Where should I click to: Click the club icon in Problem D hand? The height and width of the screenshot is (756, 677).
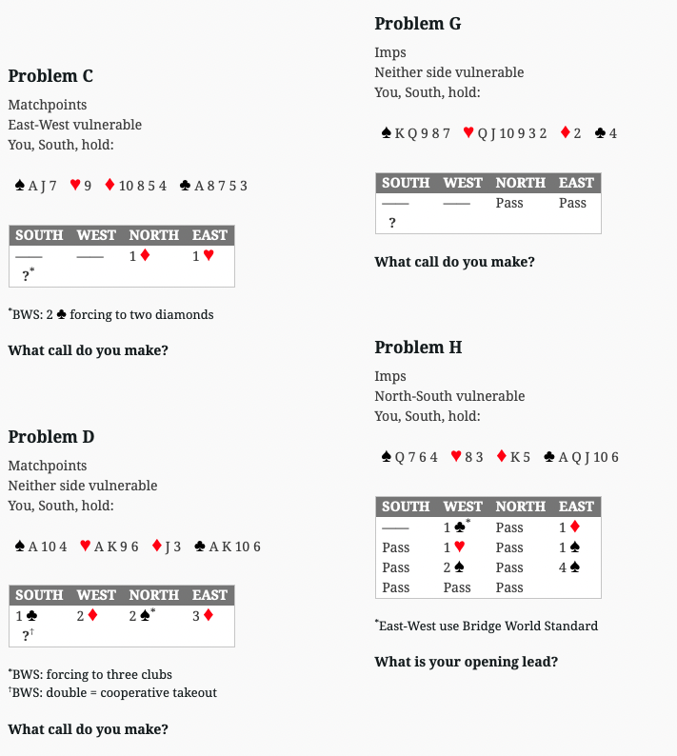tap(200, 546)
